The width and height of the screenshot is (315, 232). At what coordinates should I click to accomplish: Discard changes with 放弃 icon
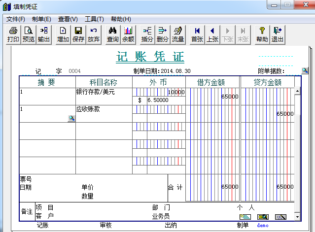pyautogui.click(x=93, y=34)
